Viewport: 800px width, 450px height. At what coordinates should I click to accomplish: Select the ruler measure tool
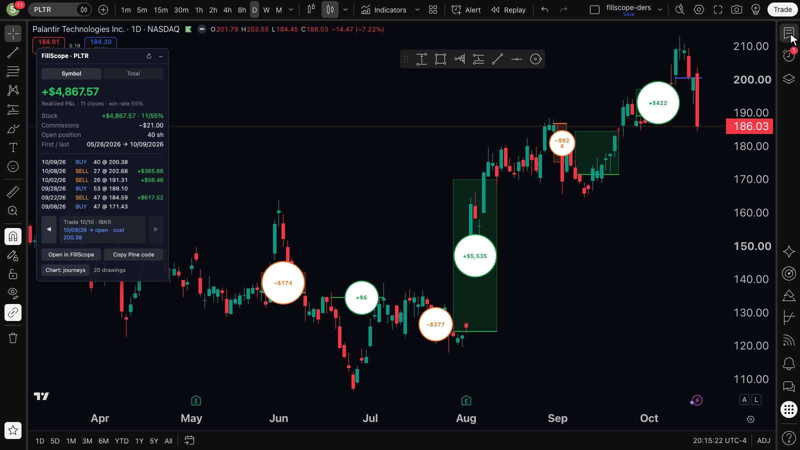13,191
